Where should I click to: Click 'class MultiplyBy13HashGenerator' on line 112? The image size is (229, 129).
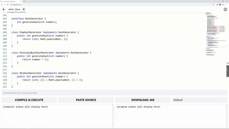point(33,53)
